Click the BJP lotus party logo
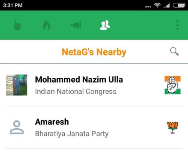188x160 pixels. (173, 128)
